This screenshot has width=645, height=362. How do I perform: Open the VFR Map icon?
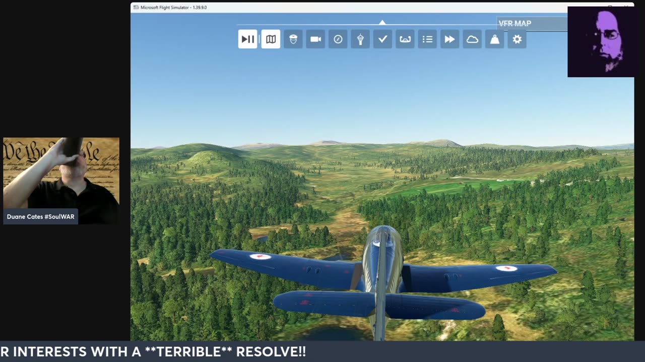tap(271, 39)
